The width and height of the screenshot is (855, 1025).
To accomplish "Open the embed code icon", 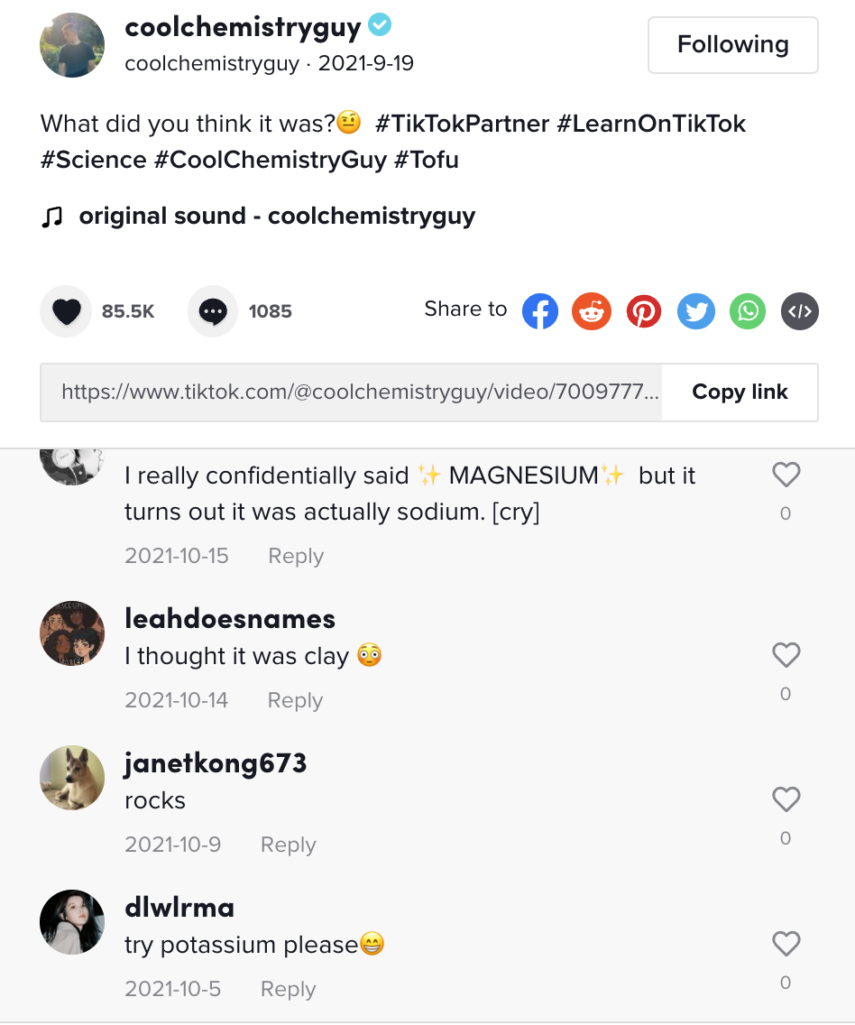I will [800, 312].
